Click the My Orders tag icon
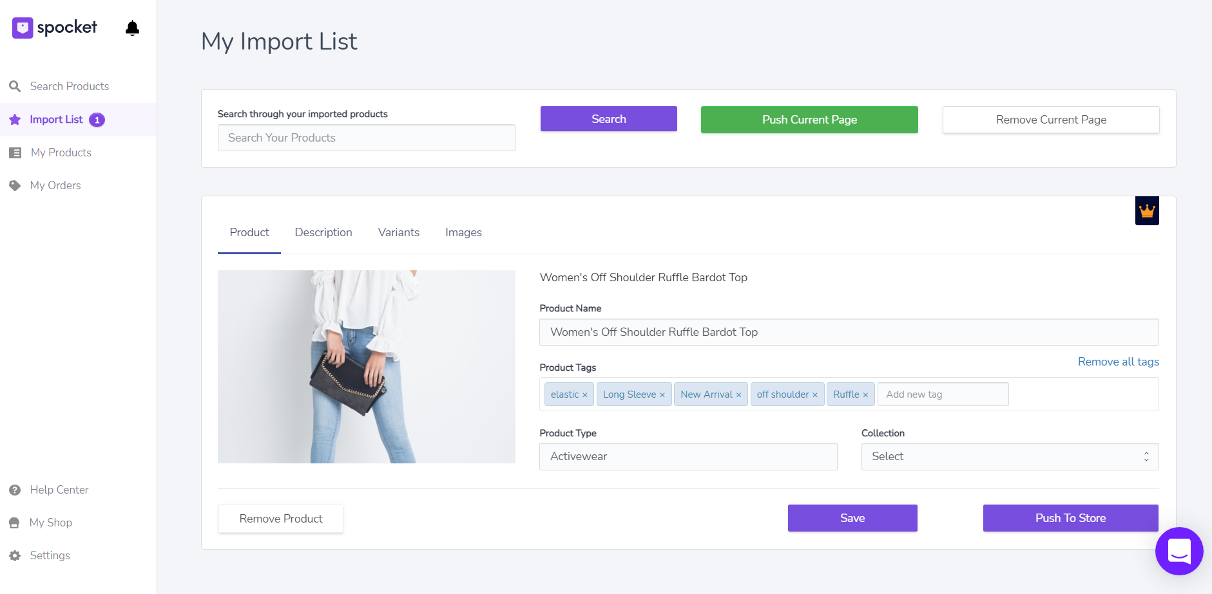Image resolution: width=1212 pixels, height=594 pixels. click(x=15, y=185)
